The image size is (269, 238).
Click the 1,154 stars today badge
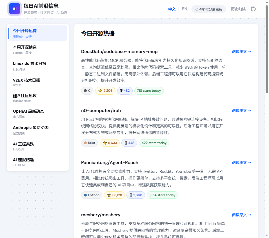(x=162, y=195)
